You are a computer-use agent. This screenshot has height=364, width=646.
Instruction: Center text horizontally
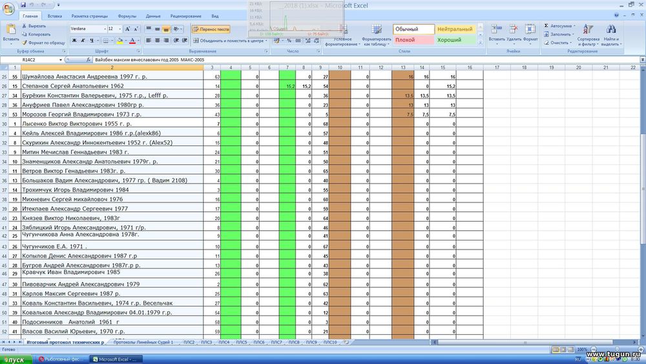[x=158, y=40]
